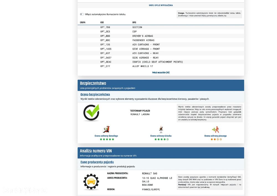Click 'TESTOWANY POJAZD' label
Viewport: 277px width, 196px height.
140,111
